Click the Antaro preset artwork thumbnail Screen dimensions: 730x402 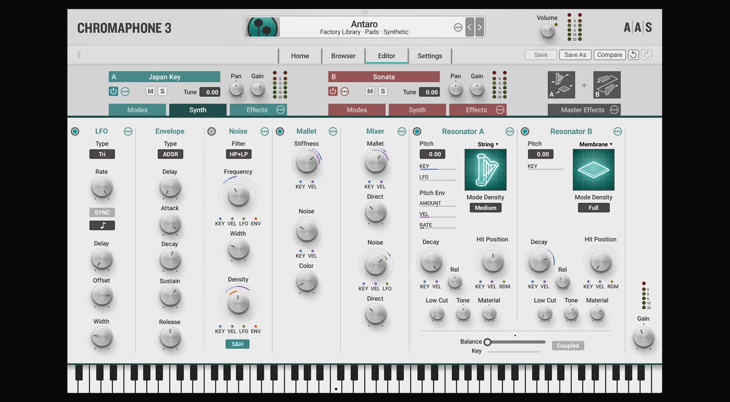[x=263, y=27]
